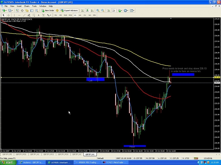Image resolution: width=221 pixels, height=165 pixels.
Task: Zoom in on the chart
Action: [98, 11]
